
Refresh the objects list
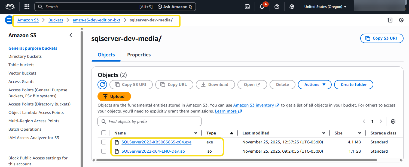point(102,85)
